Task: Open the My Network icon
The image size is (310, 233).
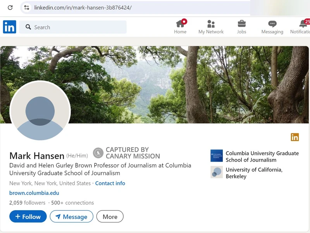Action: 211,25
